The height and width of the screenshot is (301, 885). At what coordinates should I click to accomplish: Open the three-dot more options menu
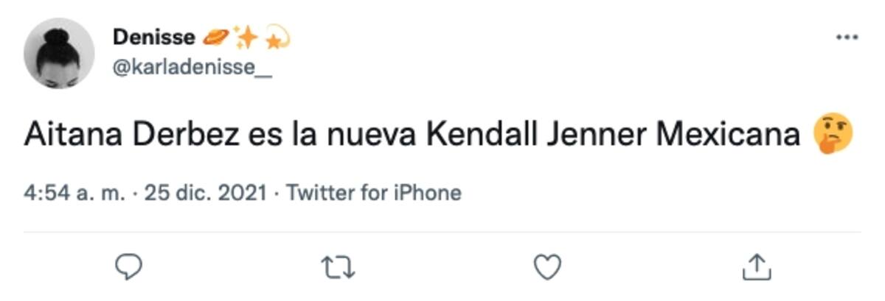847,38
